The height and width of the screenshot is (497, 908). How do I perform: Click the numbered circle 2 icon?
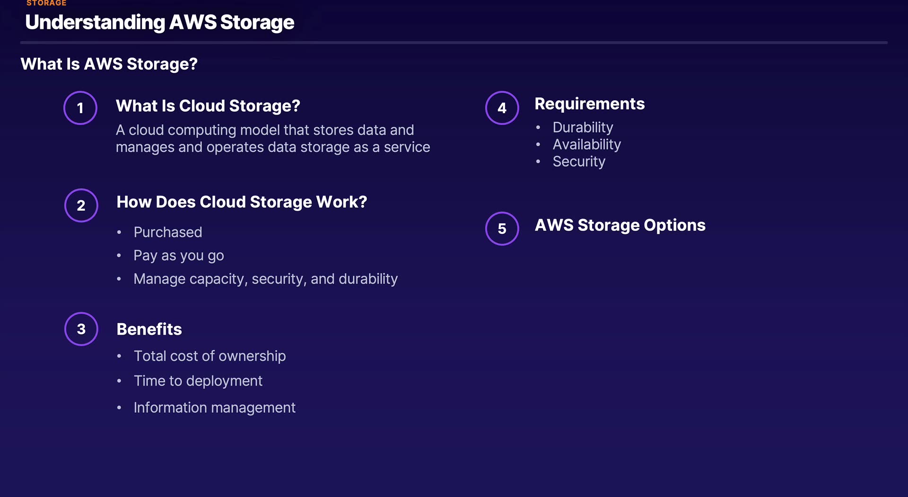(81, 205)
